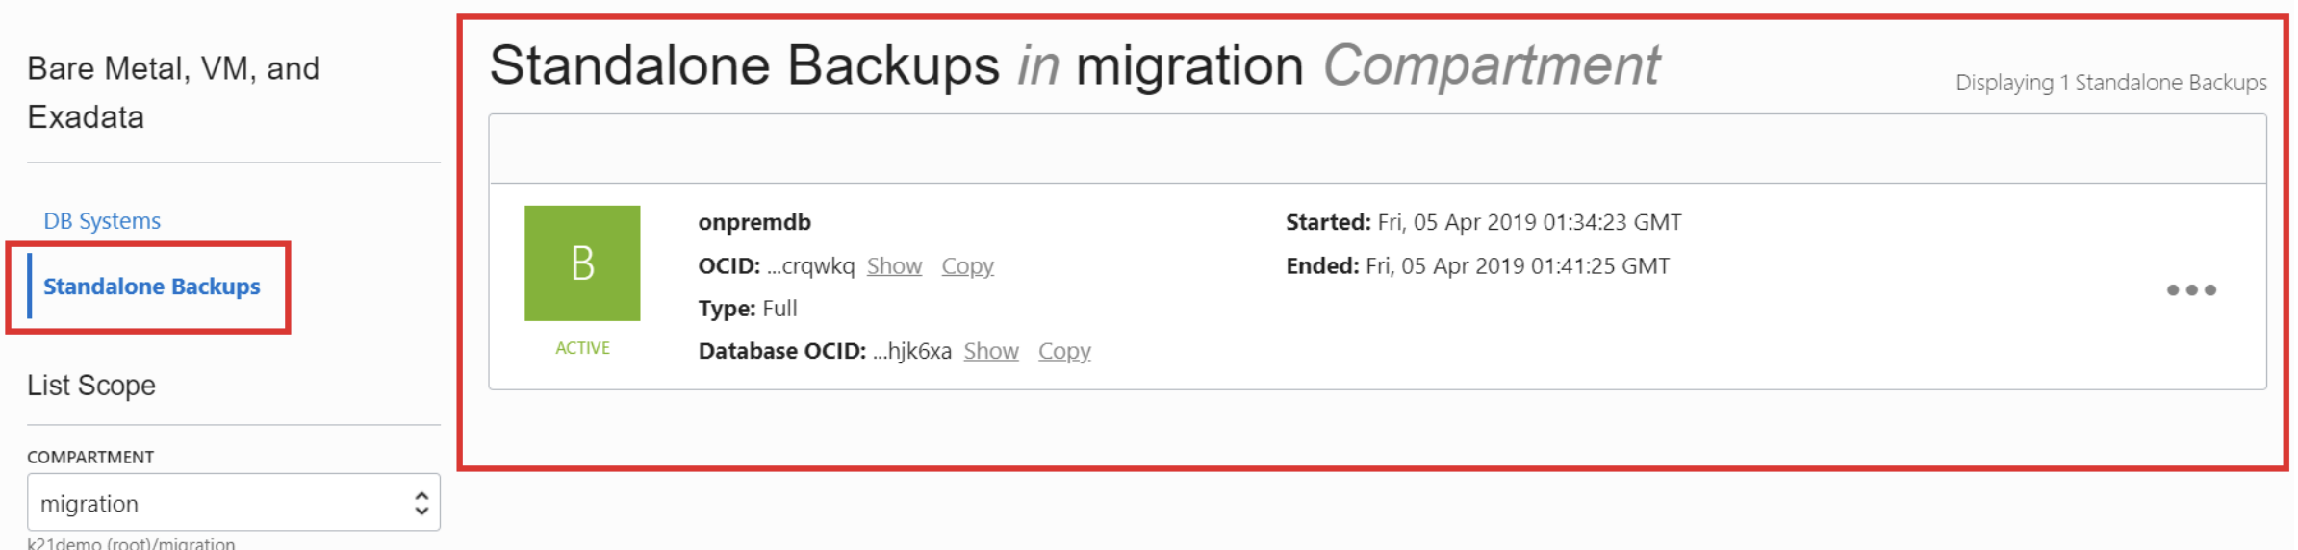Screen dimensions: 2298x550
Task: Open the three-dot actions menu for onpremdb
Action: 2190,289
